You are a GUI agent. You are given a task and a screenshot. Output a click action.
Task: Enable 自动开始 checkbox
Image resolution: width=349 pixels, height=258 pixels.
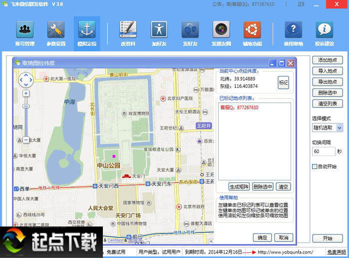coord(315,166)
